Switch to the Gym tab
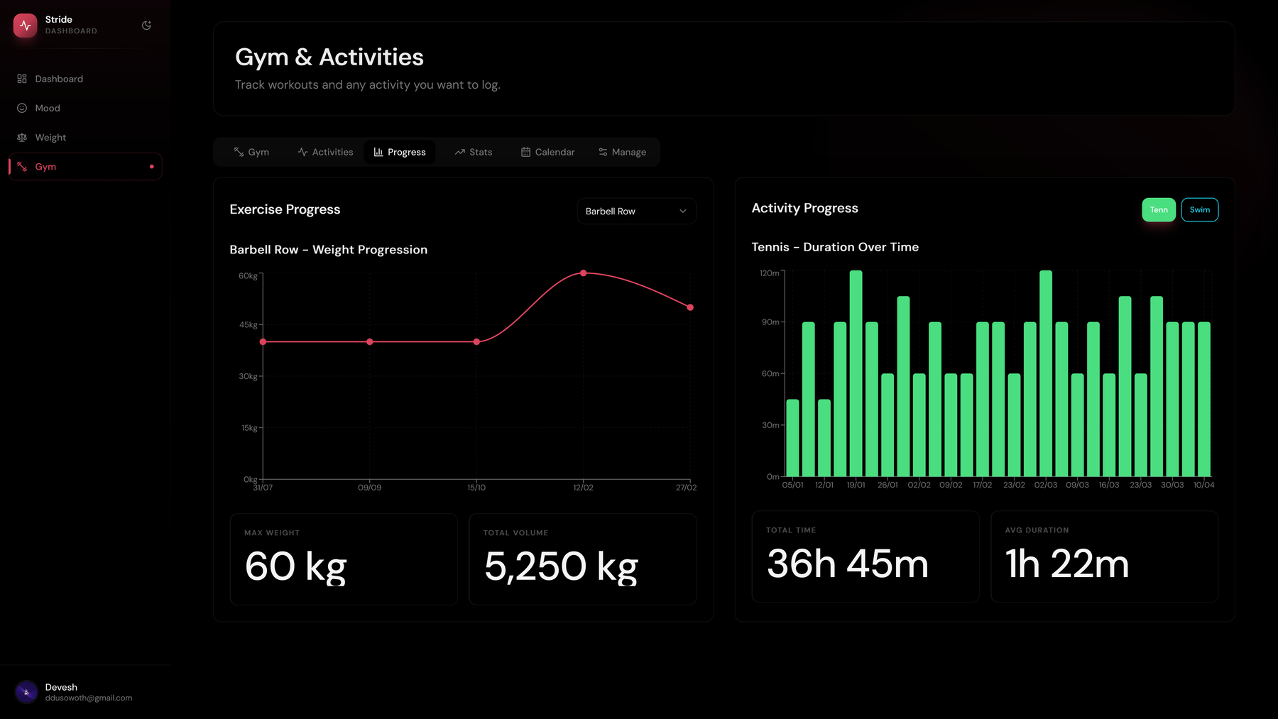The image size is (1278, 719). [x=251, y=152]
